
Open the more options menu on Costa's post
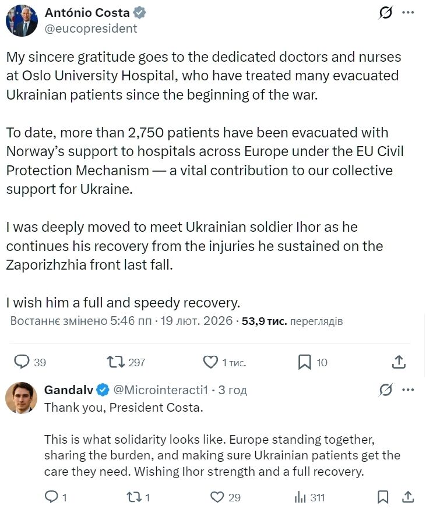click(x=407, y=13)
